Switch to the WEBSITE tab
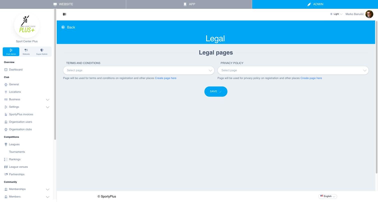Viewport: 378px width, 202px height. (63, 4)
